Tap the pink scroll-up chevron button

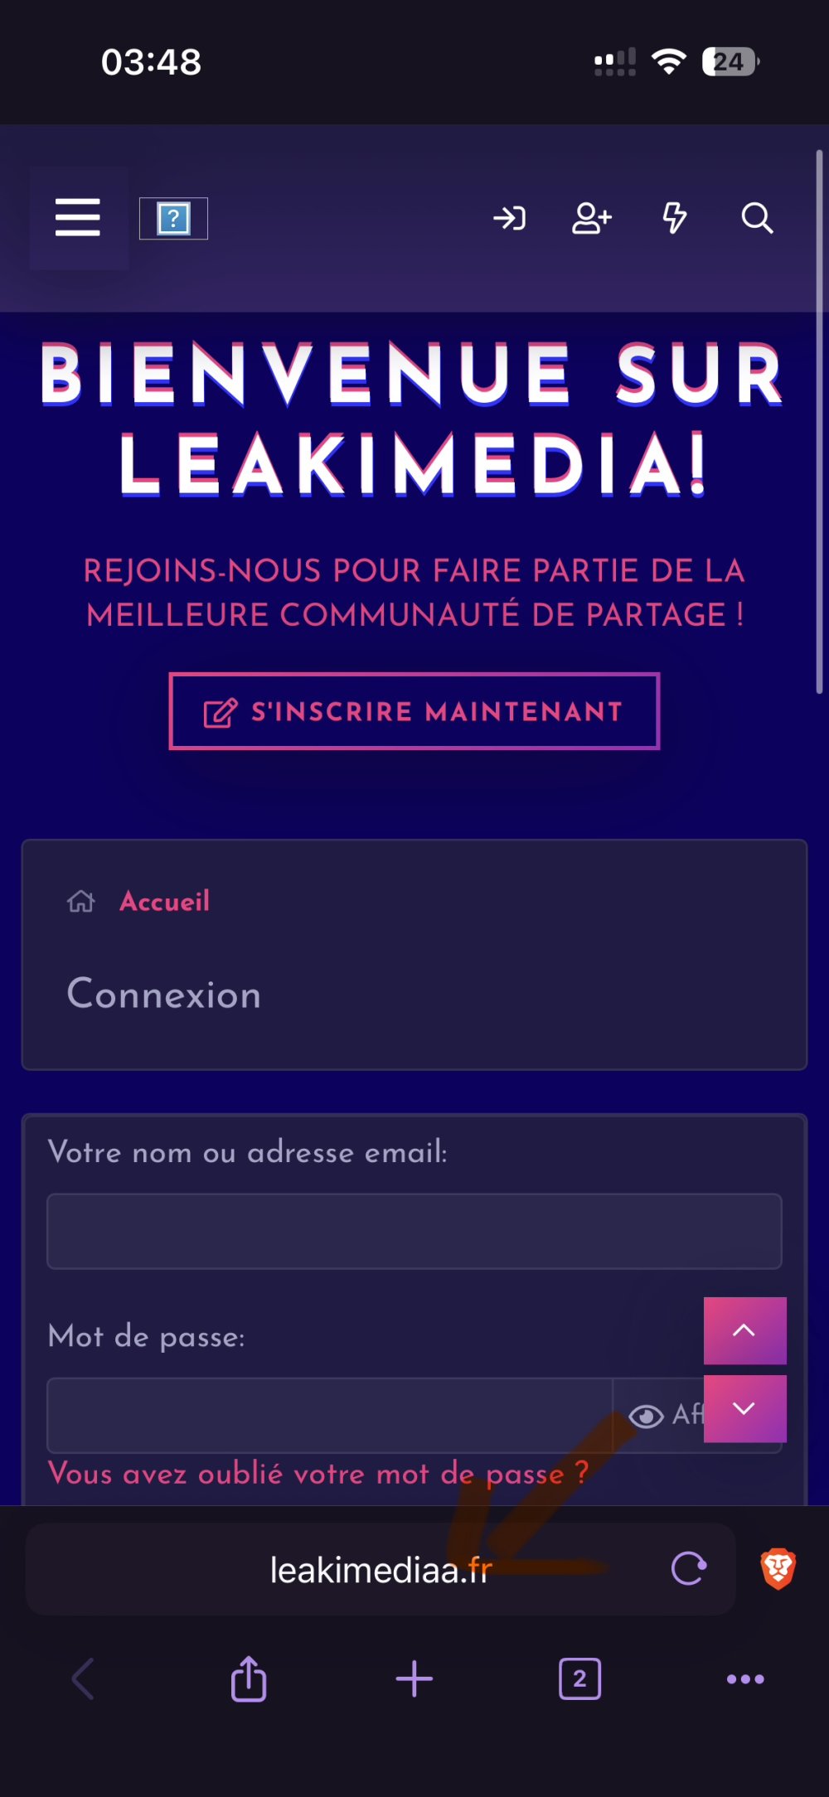point(744,1330)
